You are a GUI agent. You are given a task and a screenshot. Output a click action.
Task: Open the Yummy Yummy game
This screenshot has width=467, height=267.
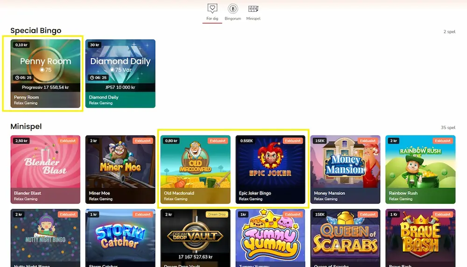pyautogui.click(x=270, y=238)
